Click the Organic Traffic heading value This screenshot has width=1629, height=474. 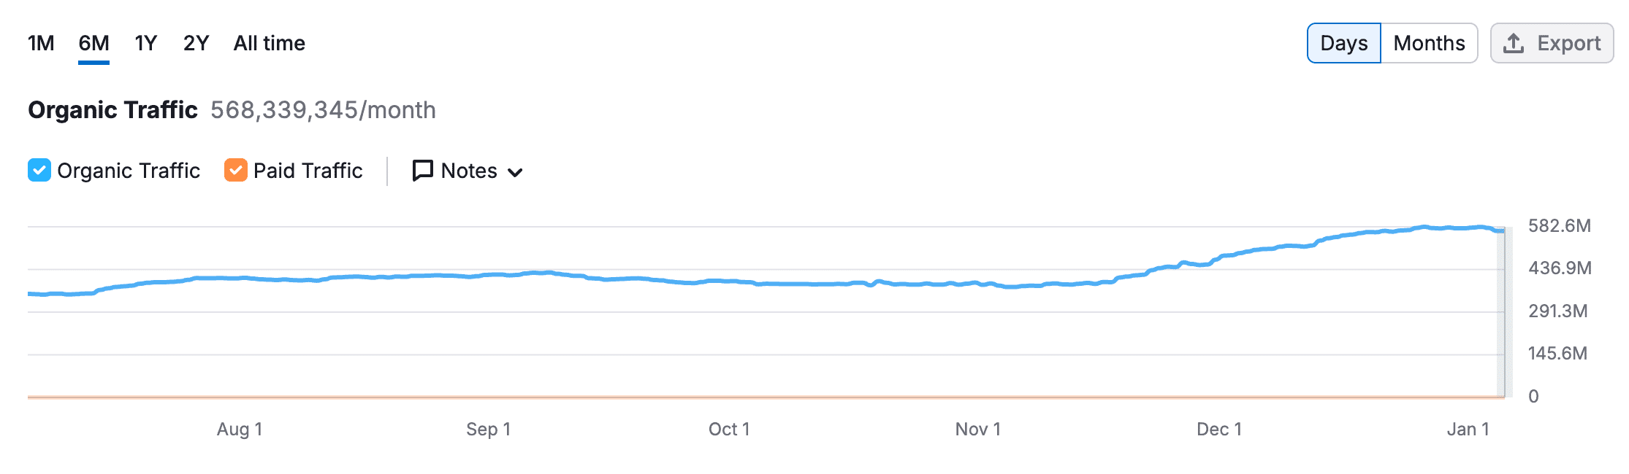pyautogui.click(x=323, y=110)
